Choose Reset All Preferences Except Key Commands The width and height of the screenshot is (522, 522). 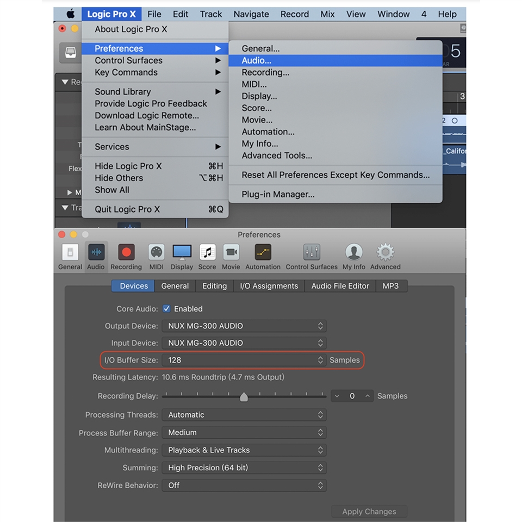(x=335, y=175)
